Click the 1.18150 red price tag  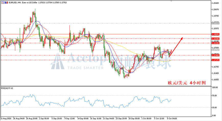point(215,43)
